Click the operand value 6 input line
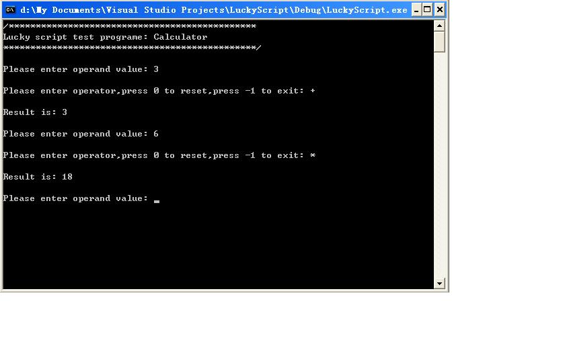 (81, 134)
